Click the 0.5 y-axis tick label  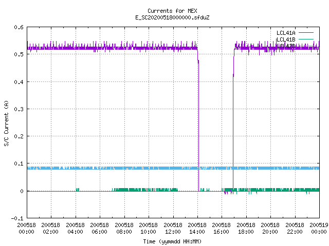tap(19, 54)
